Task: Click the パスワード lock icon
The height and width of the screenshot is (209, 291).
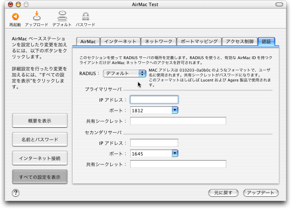Action: click(x=85, y=17)
